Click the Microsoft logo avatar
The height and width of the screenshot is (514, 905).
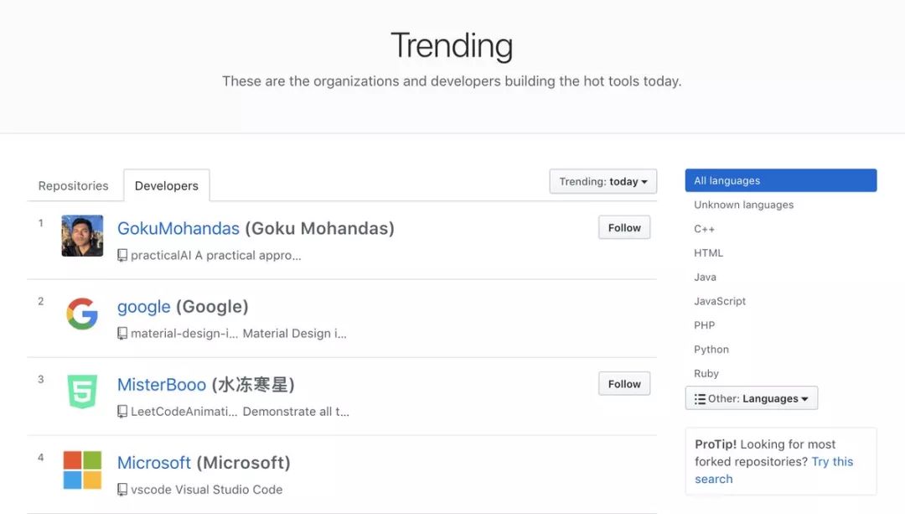click(82, 470)
